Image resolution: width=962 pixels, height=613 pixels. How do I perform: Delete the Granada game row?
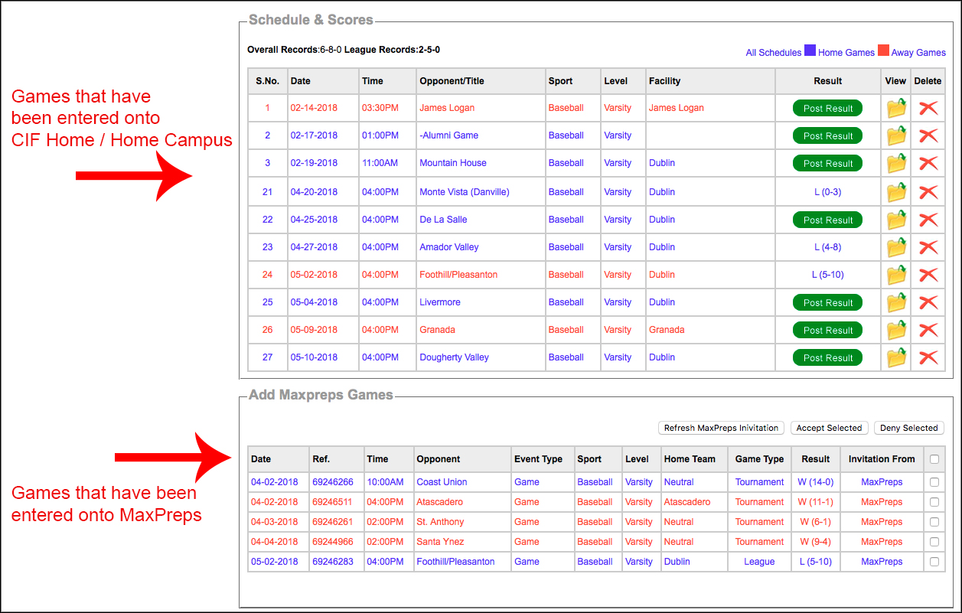pos(928,331)
